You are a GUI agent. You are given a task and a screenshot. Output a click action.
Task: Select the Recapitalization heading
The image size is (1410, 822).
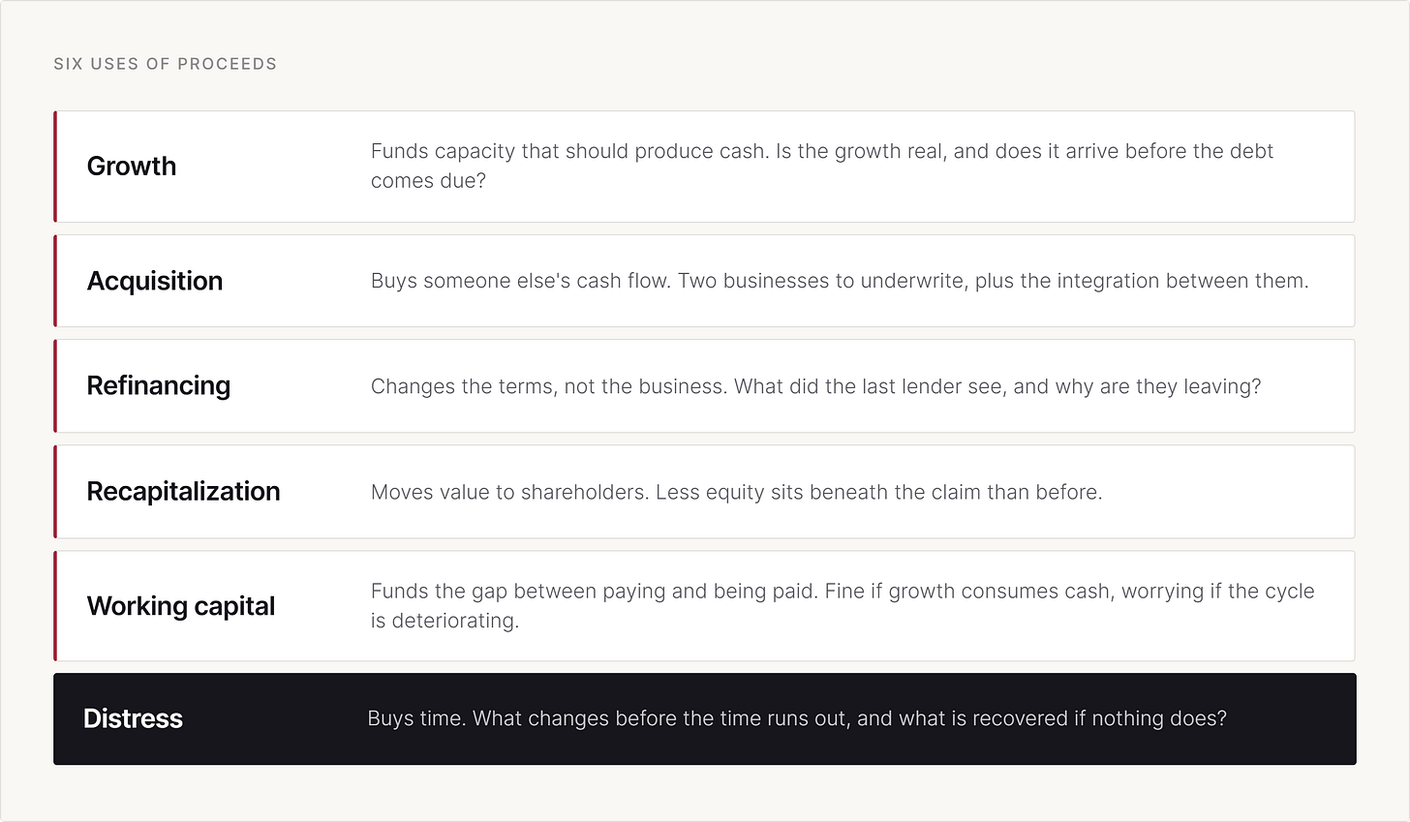[x=184, y=491]
